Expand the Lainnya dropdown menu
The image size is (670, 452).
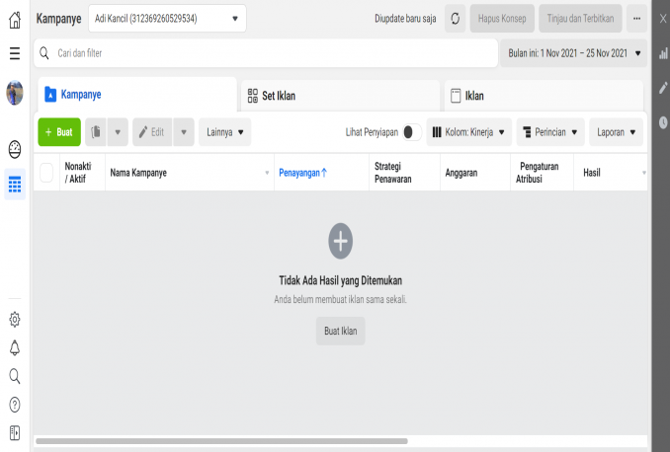(224, 131)
